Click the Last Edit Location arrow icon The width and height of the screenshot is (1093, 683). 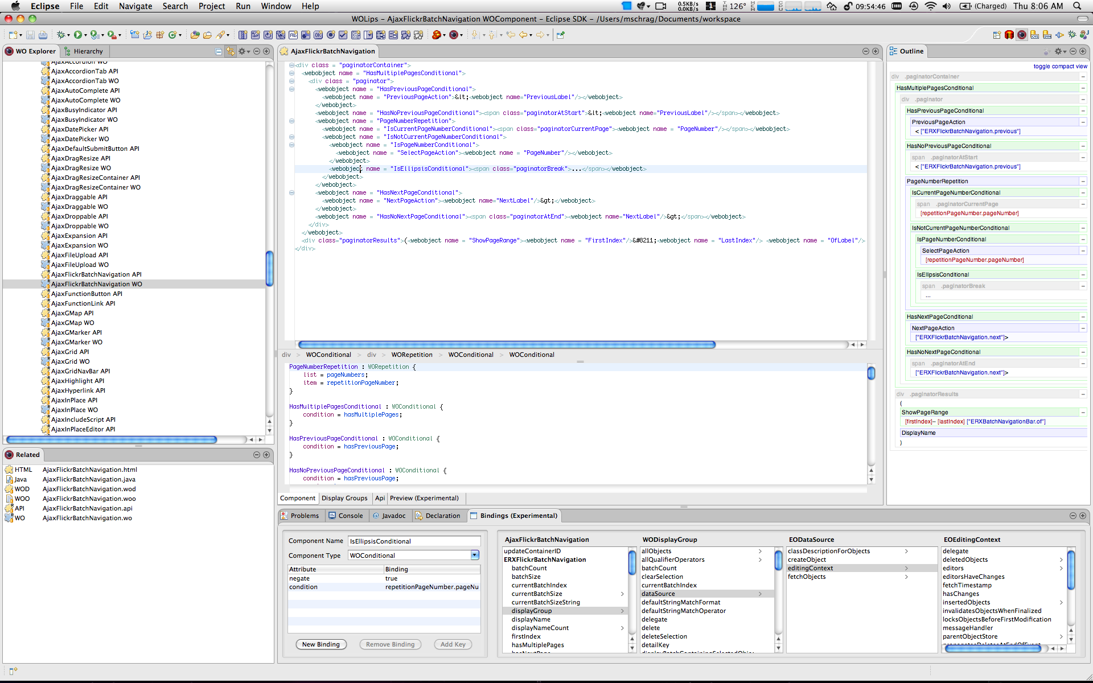click(511, 35)
